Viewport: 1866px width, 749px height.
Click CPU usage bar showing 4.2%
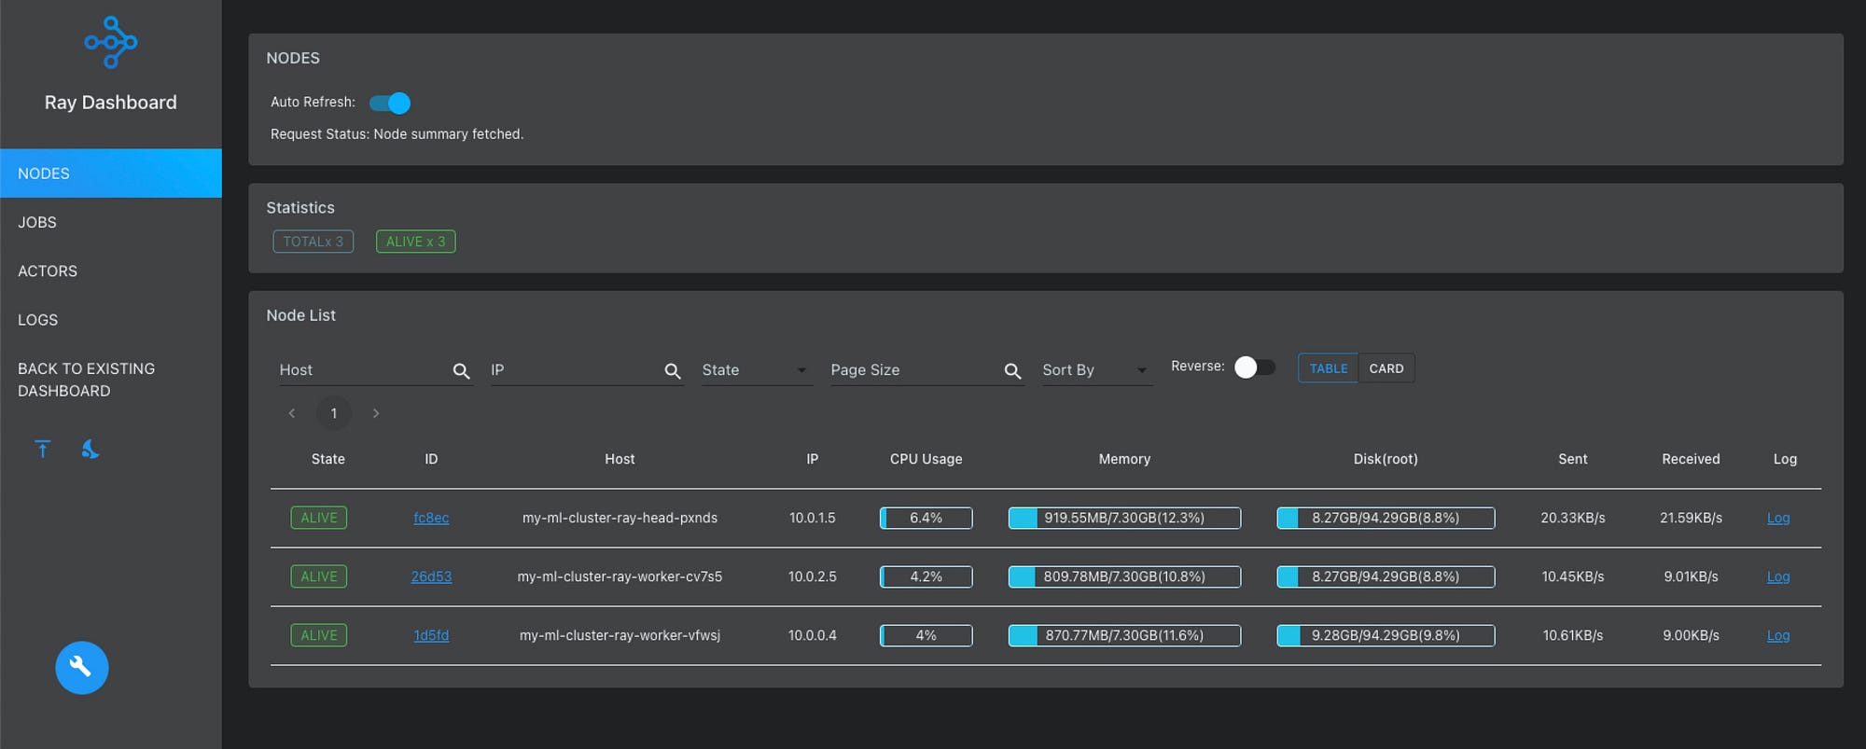[926, 576]
